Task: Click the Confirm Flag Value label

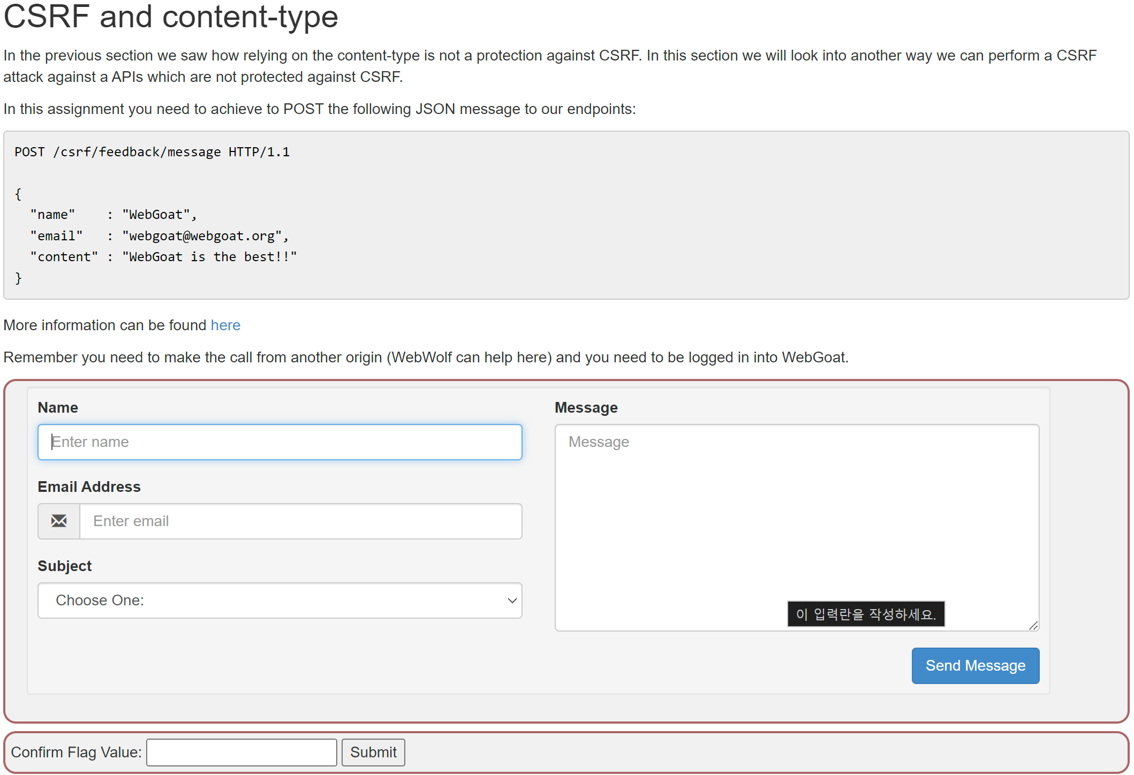Action: click(x=76, y=752)
